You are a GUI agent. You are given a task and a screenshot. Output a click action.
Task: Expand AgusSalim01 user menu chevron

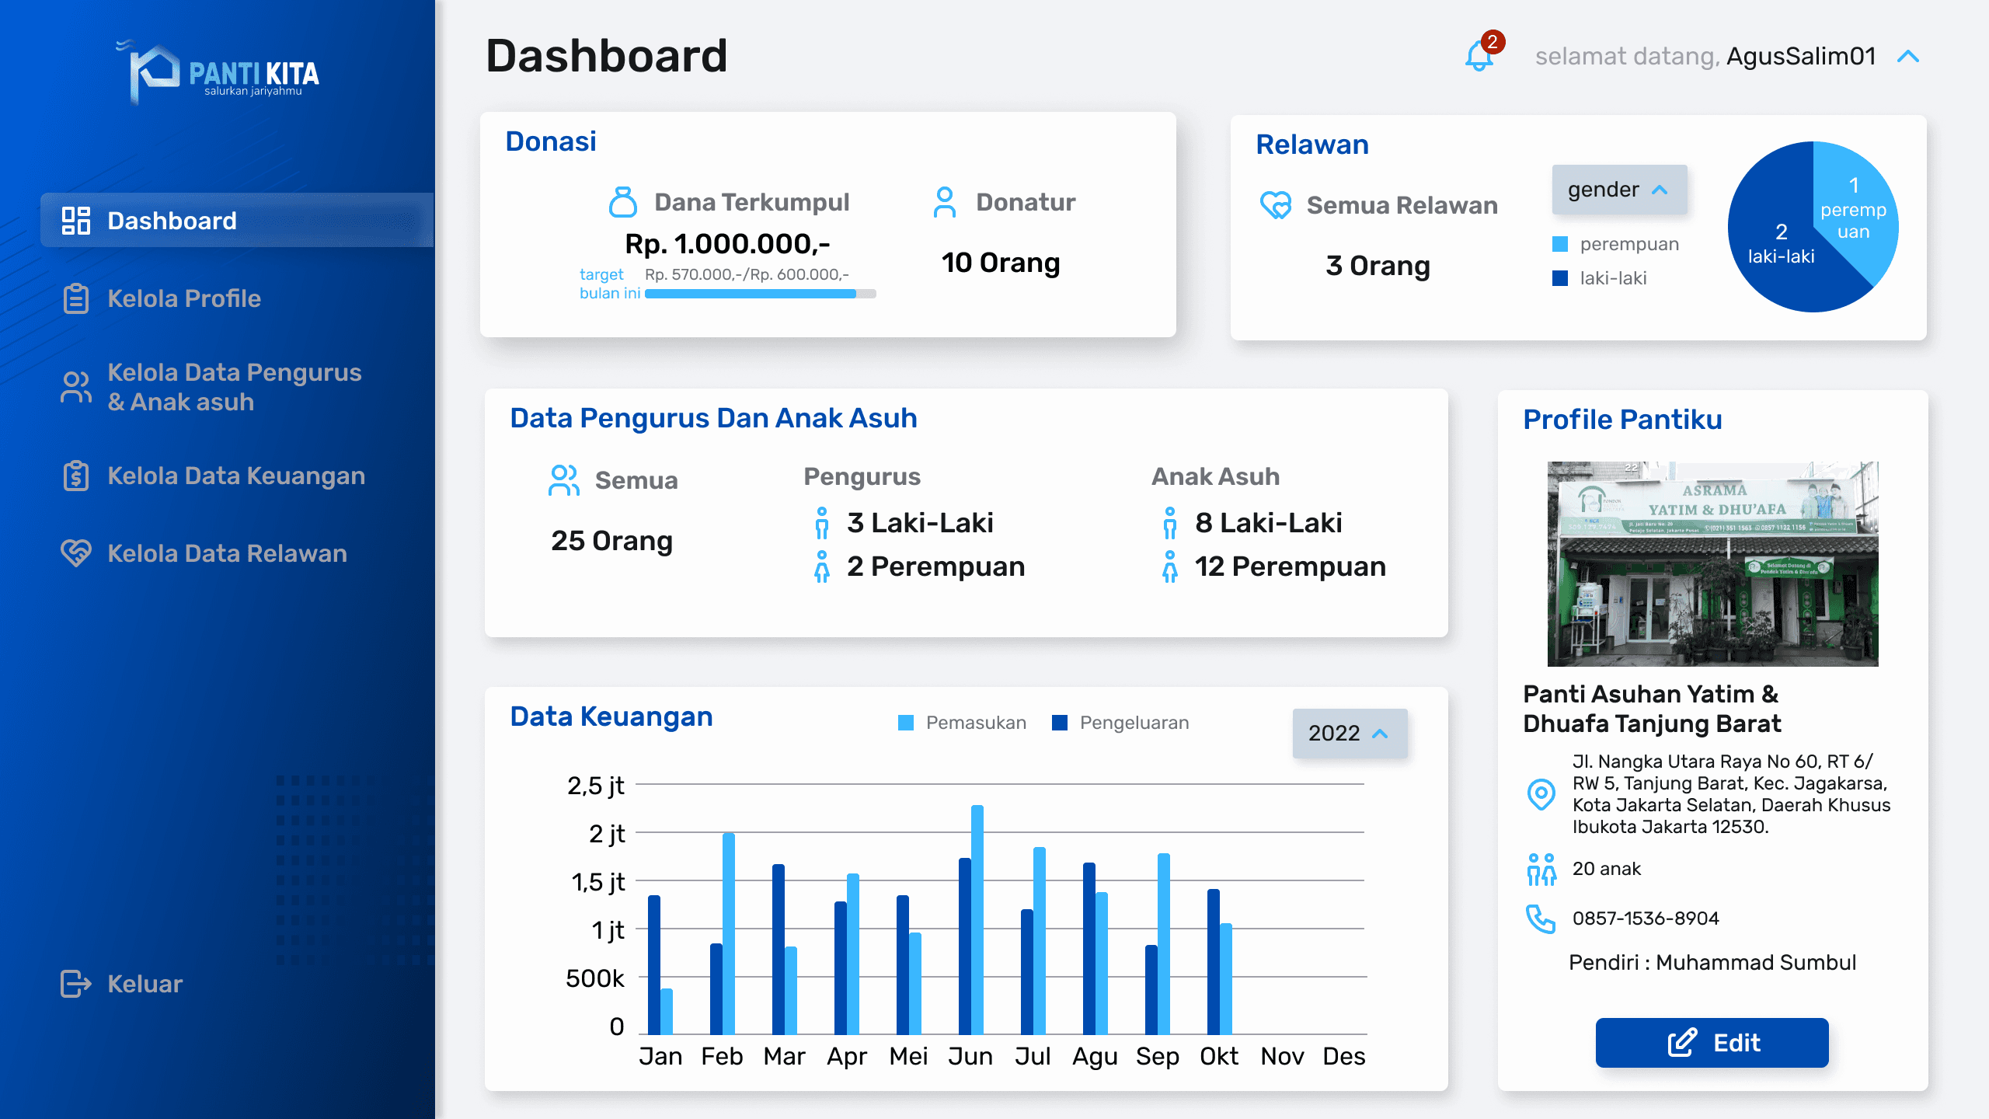pos(1908,57)
